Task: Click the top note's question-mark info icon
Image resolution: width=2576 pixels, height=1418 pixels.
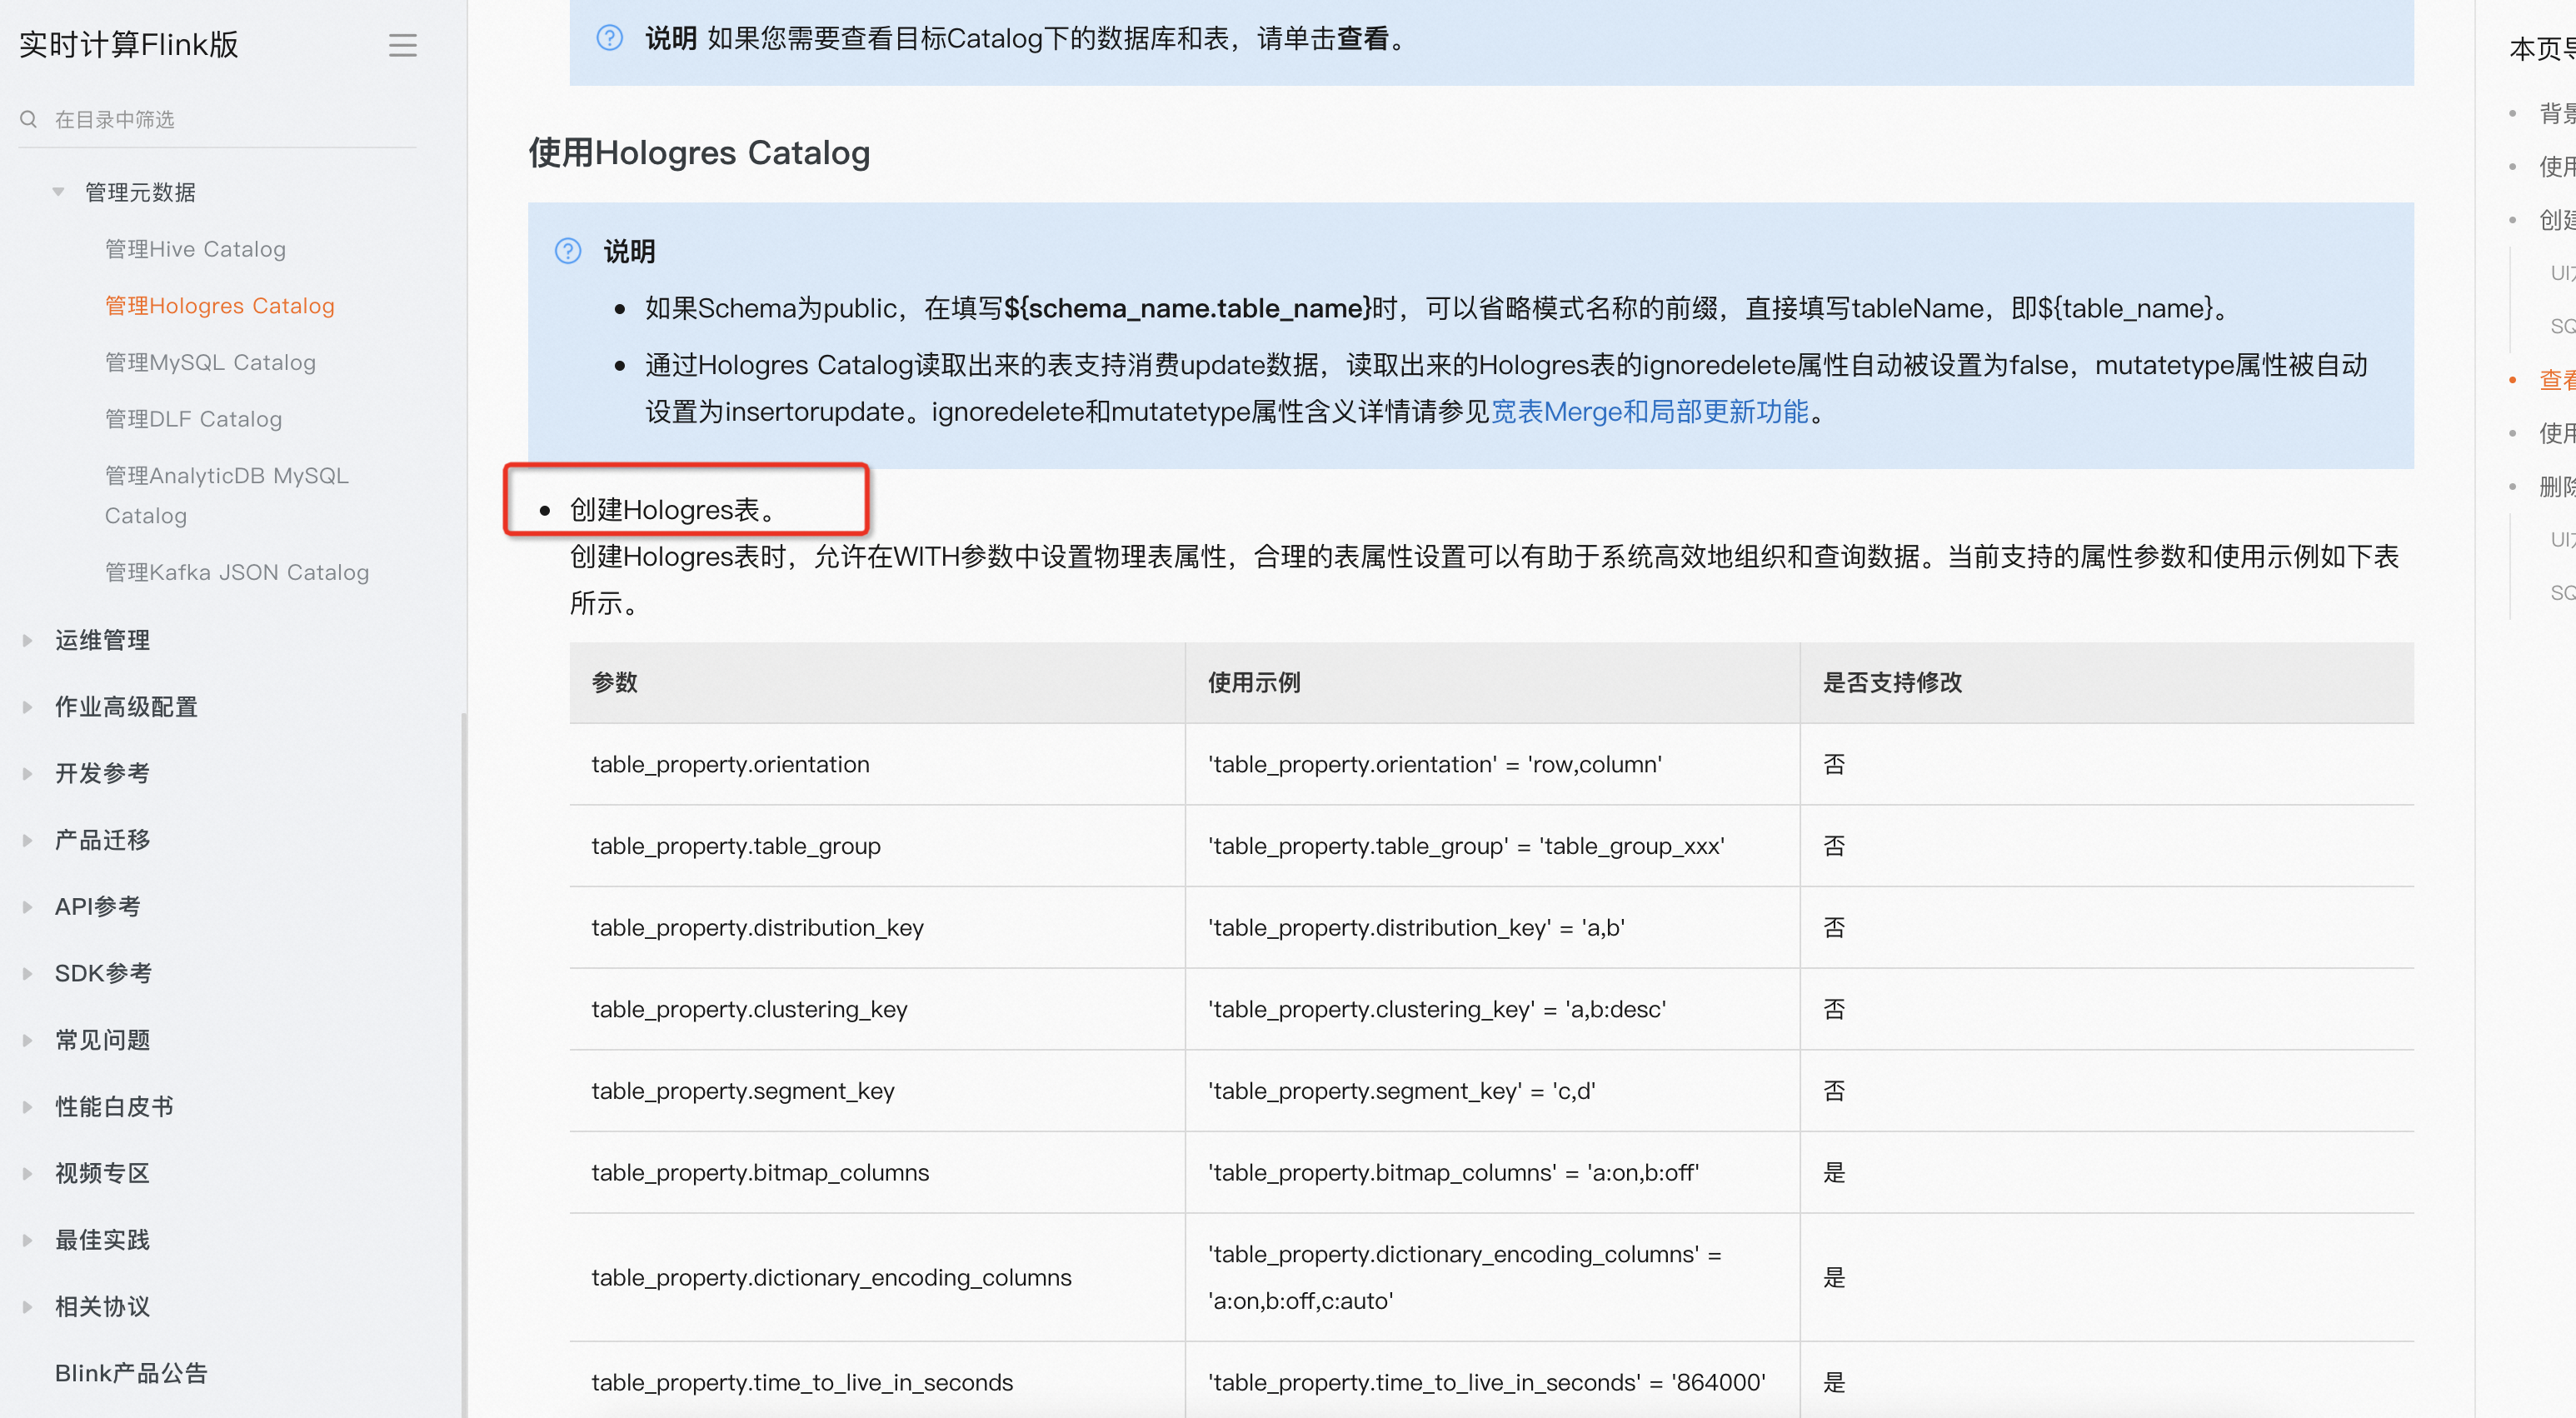Action: [609, 38]
